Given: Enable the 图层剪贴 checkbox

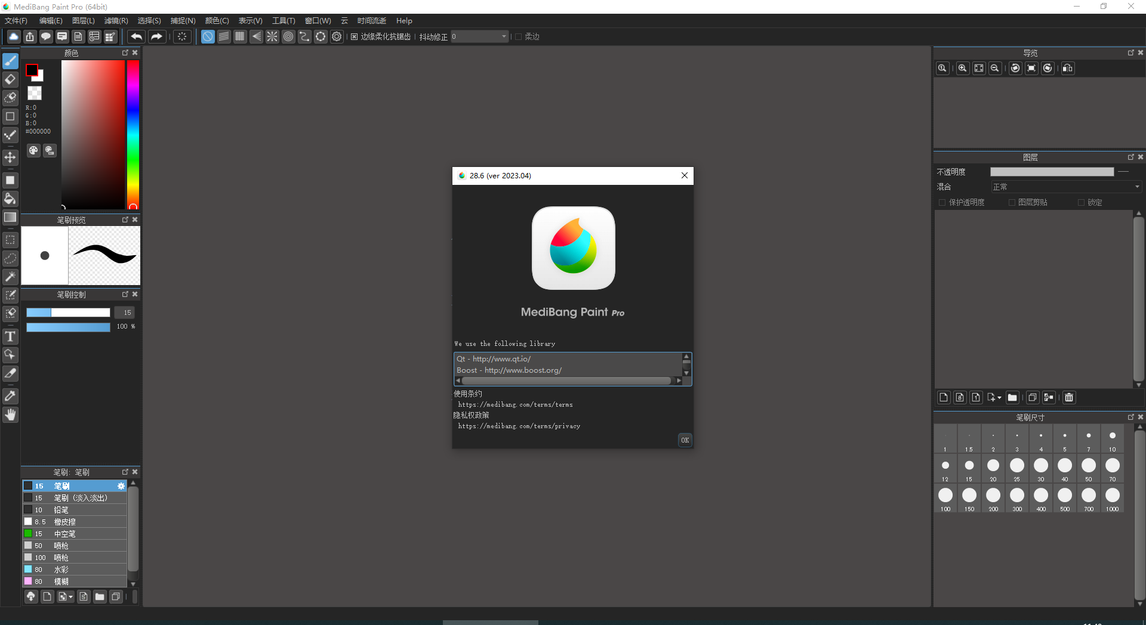Looking at the screenshot, I should [x=1012, y=203].
